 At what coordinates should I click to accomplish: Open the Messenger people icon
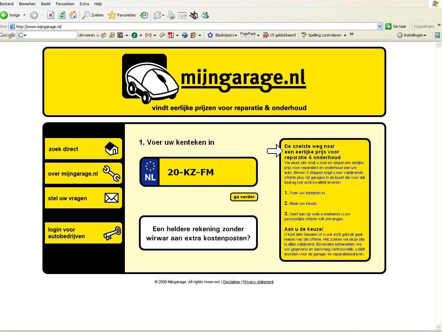[x=205, y=15]
